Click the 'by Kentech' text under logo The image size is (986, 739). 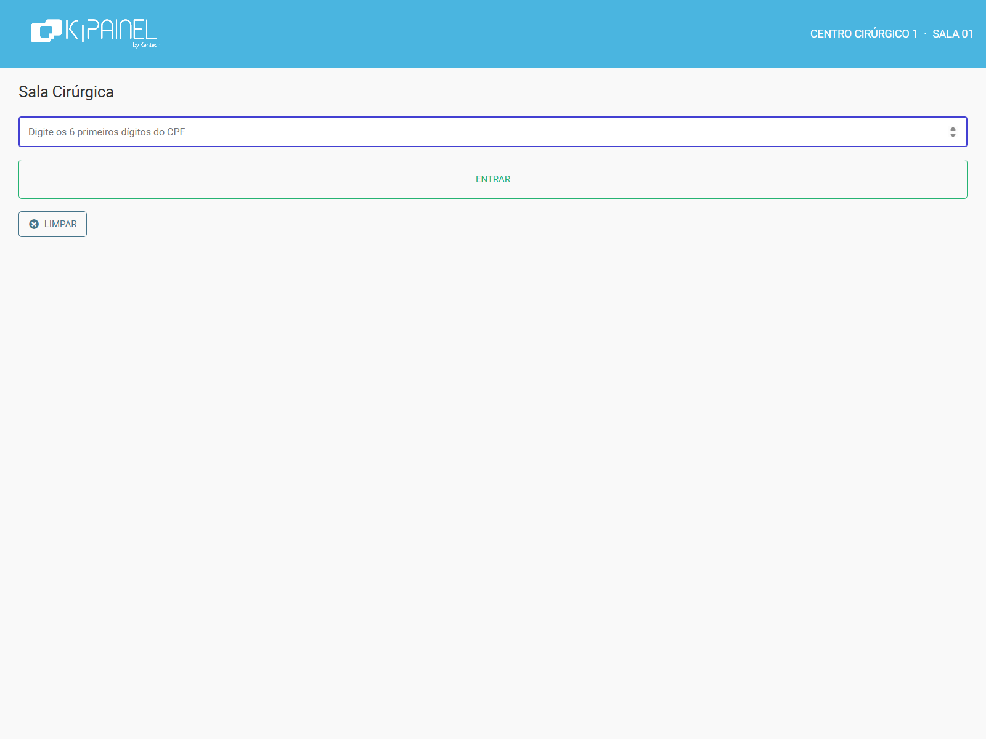[x=147, y=45]
